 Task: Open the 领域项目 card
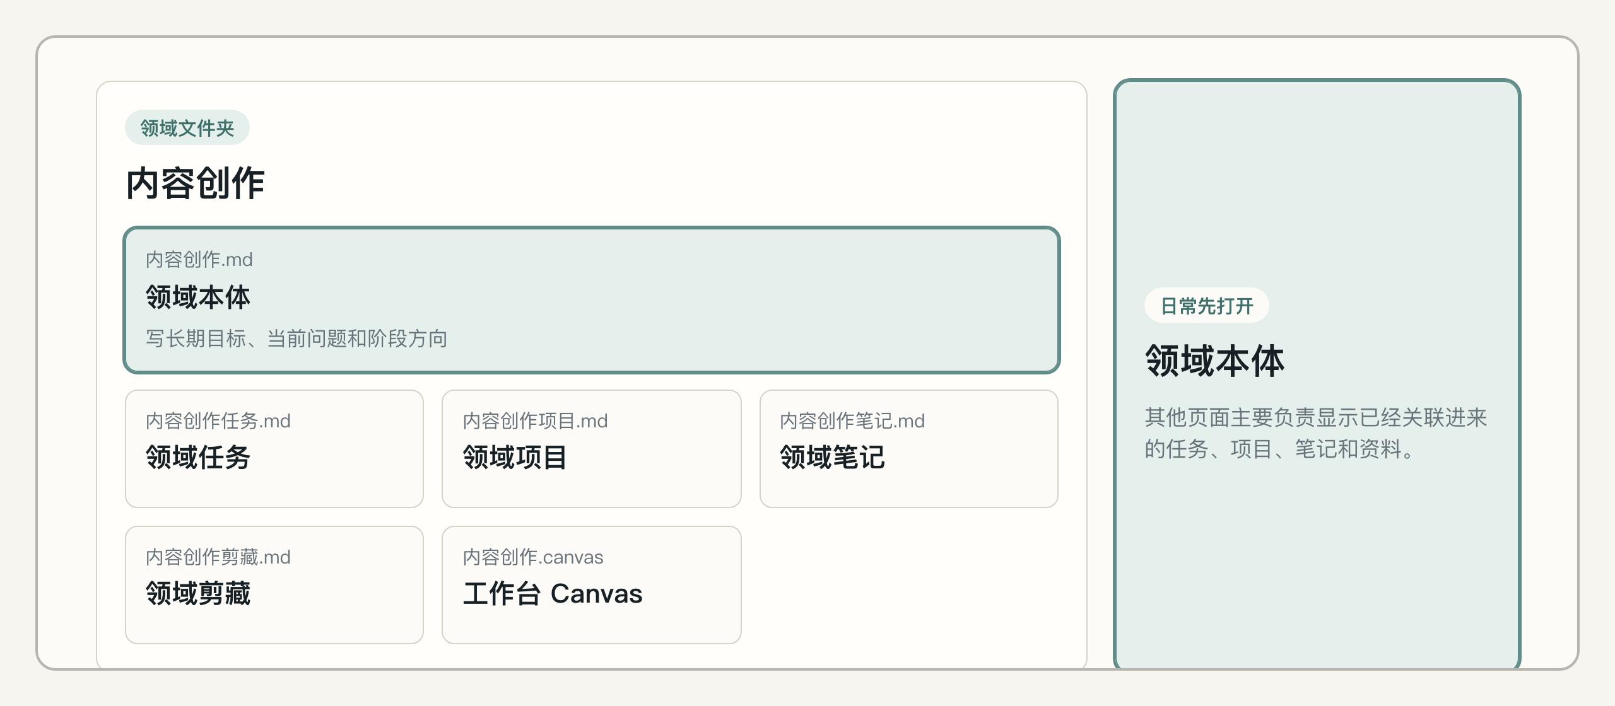(x=592, y=449)
